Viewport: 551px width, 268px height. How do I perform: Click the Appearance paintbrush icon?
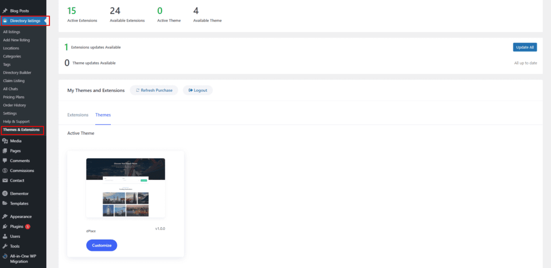point(5,216)
